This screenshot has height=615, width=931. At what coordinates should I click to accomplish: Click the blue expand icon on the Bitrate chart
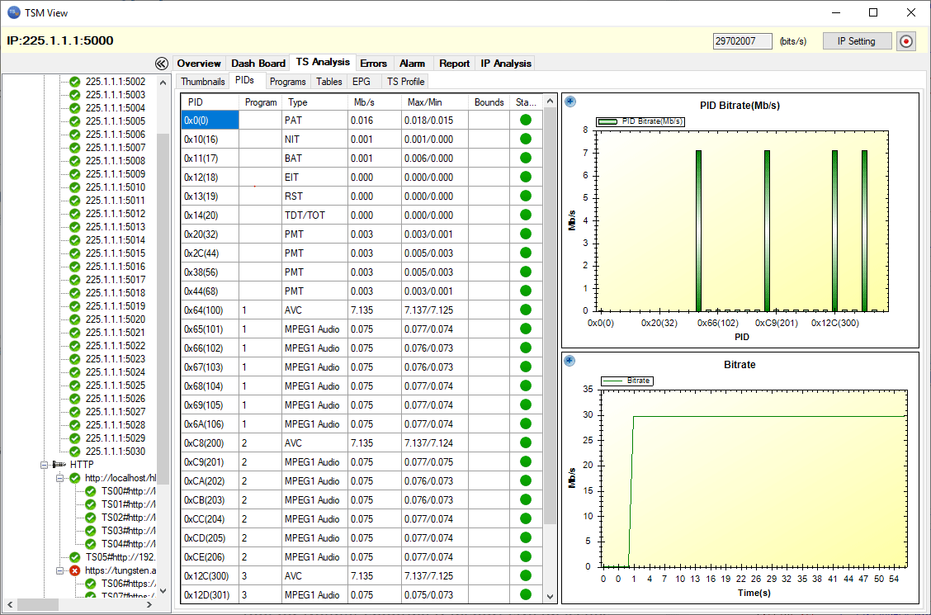coord(570,361)
